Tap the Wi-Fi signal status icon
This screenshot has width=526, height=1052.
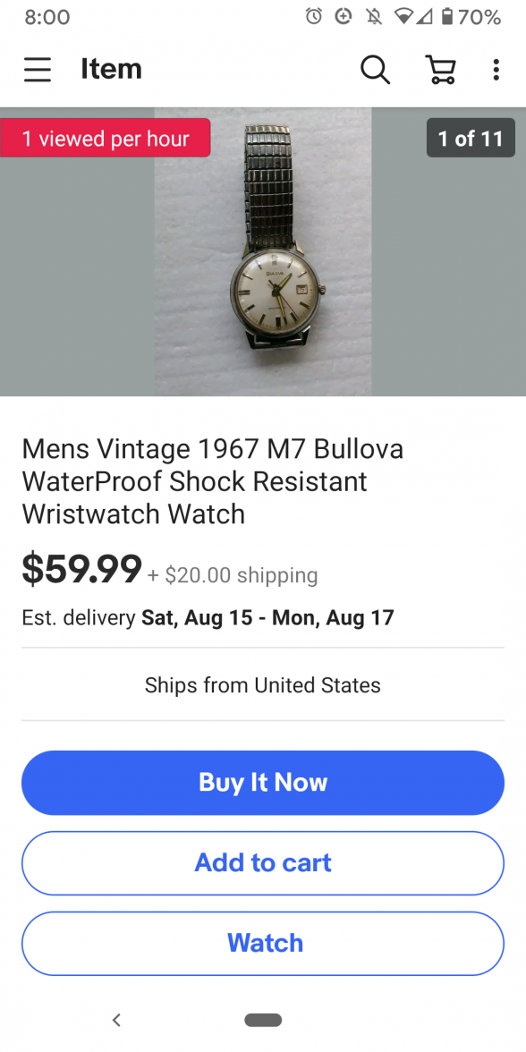[x=404, y=17]
